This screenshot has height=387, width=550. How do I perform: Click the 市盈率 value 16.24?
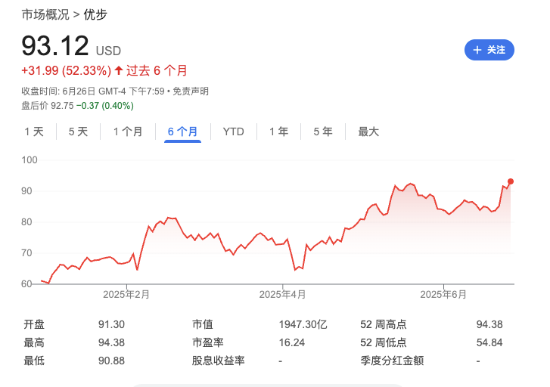[x=292, y=342]
